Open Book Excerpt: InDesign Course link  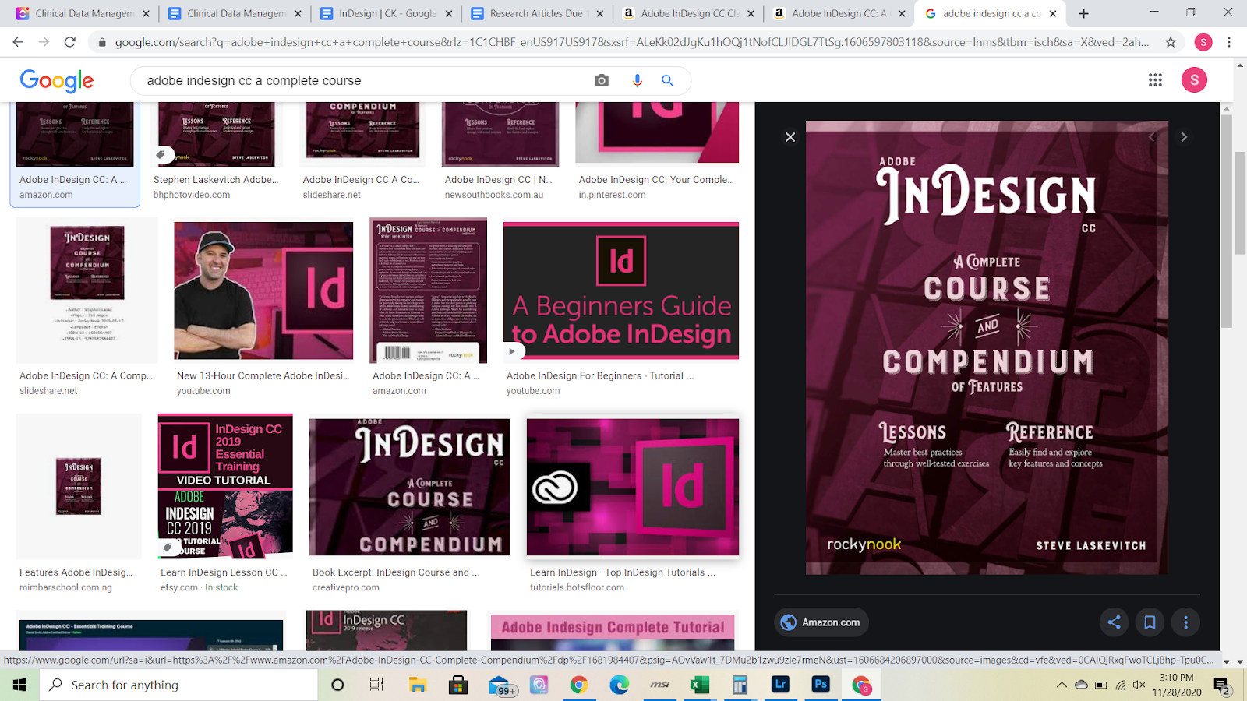pyautogui.click(x=396, y=572)
